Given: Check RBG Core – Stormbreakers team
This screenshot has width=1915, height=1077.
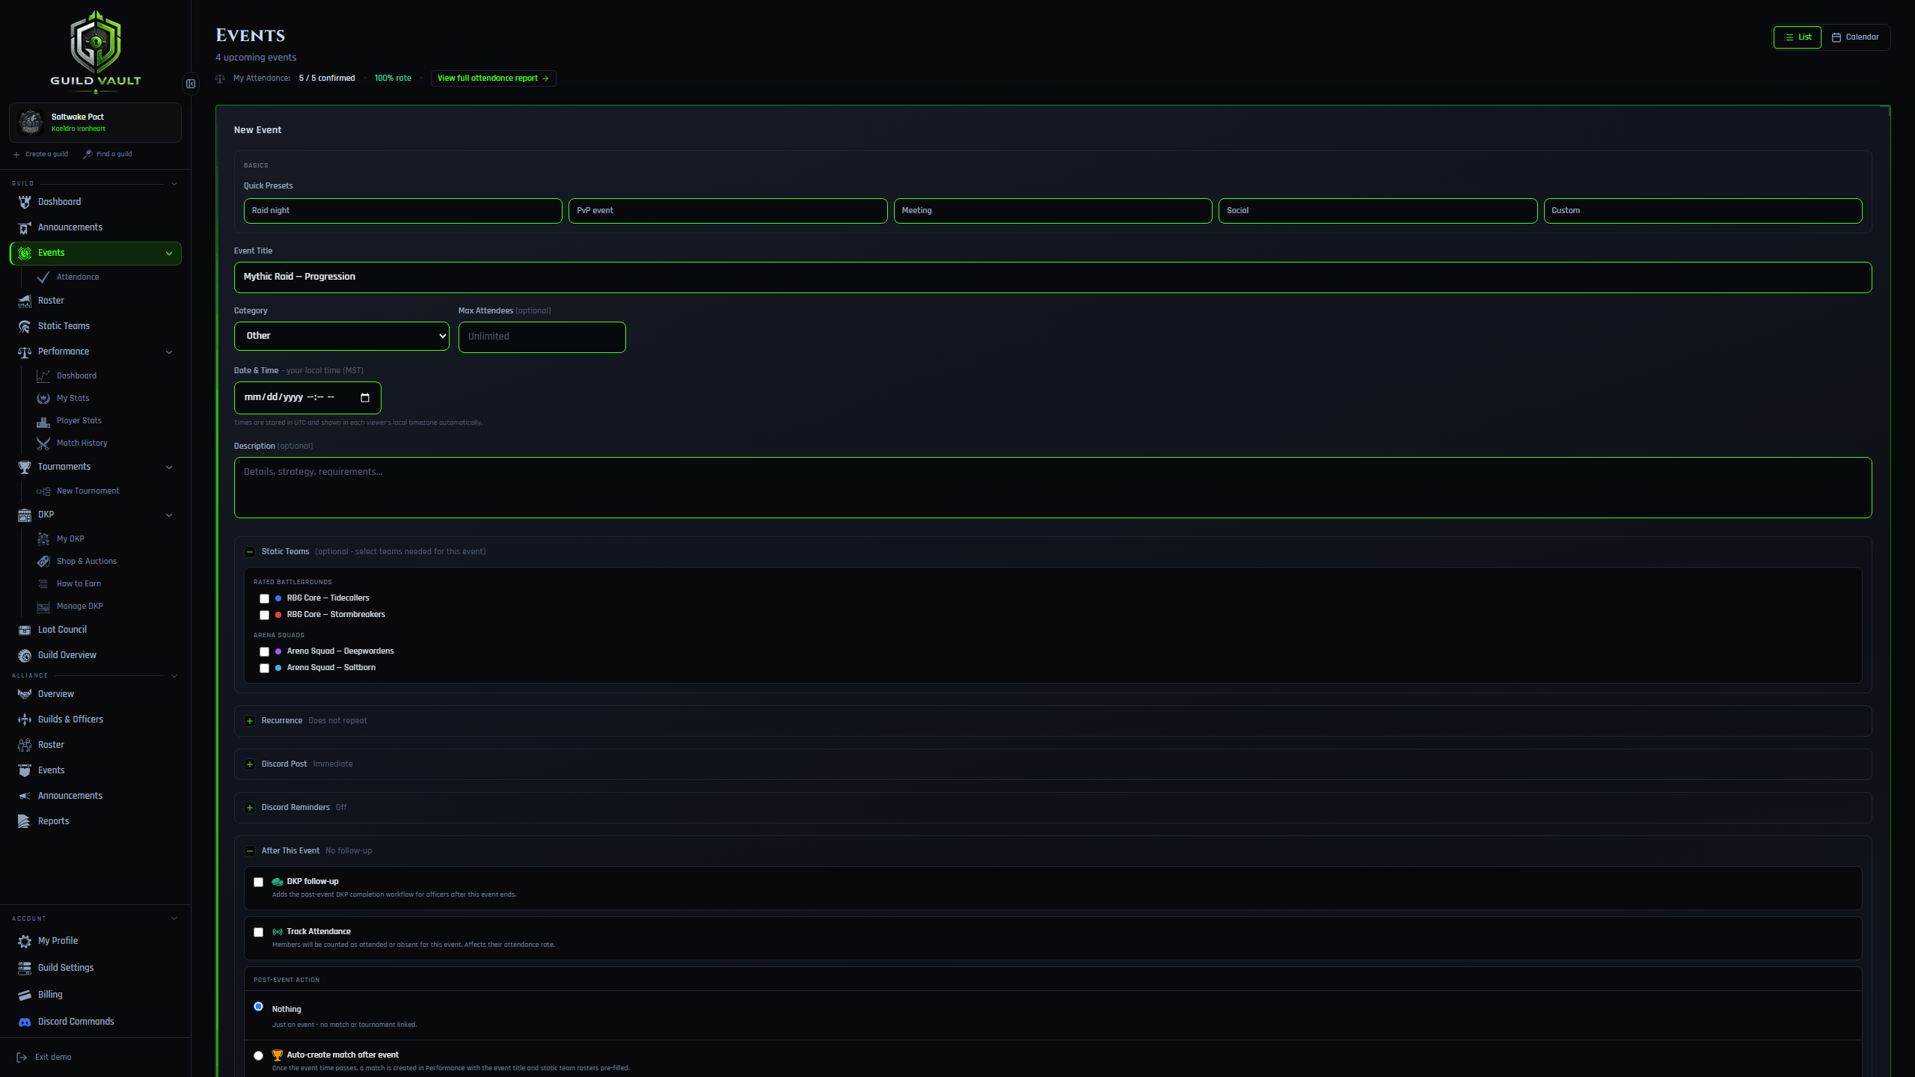Looking at the screenshot, I should pyautogui.click(x=264, y=615).
